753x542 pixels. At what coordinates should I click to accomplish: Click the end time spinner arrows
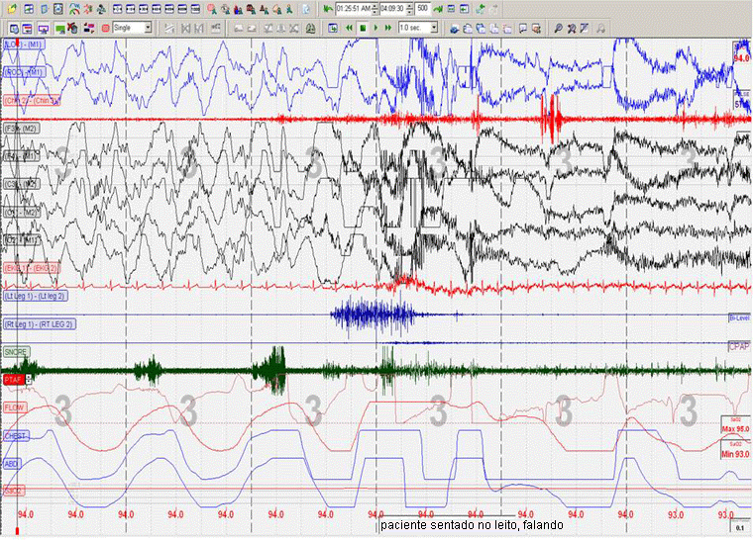[410, 9]
